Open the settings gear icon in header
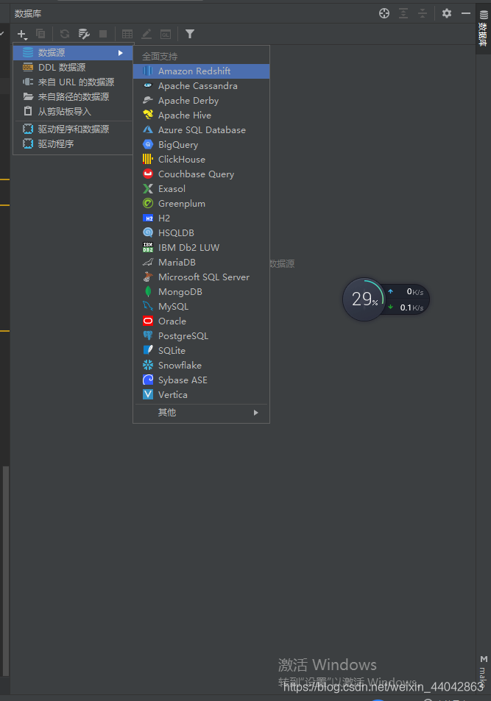 [x=447, y=13]
